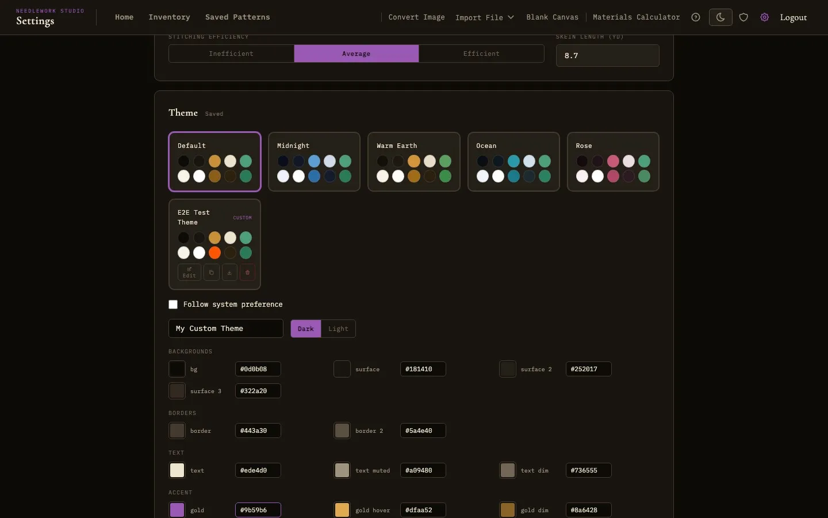Click the Logout button
The width and height of the screenshot is (828, 518).
coord(793,17)
